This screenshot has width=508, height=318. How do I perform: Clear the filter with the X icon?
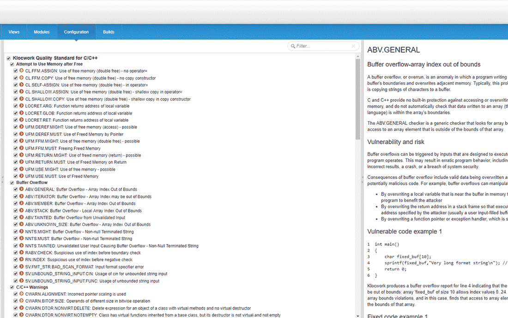(x=353, y=46)
